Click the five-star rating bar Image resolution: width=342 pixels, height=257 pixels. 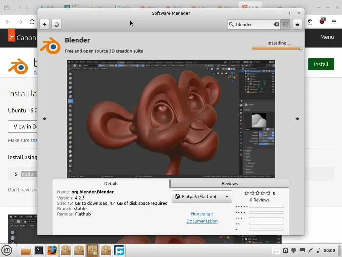[266, 207]
